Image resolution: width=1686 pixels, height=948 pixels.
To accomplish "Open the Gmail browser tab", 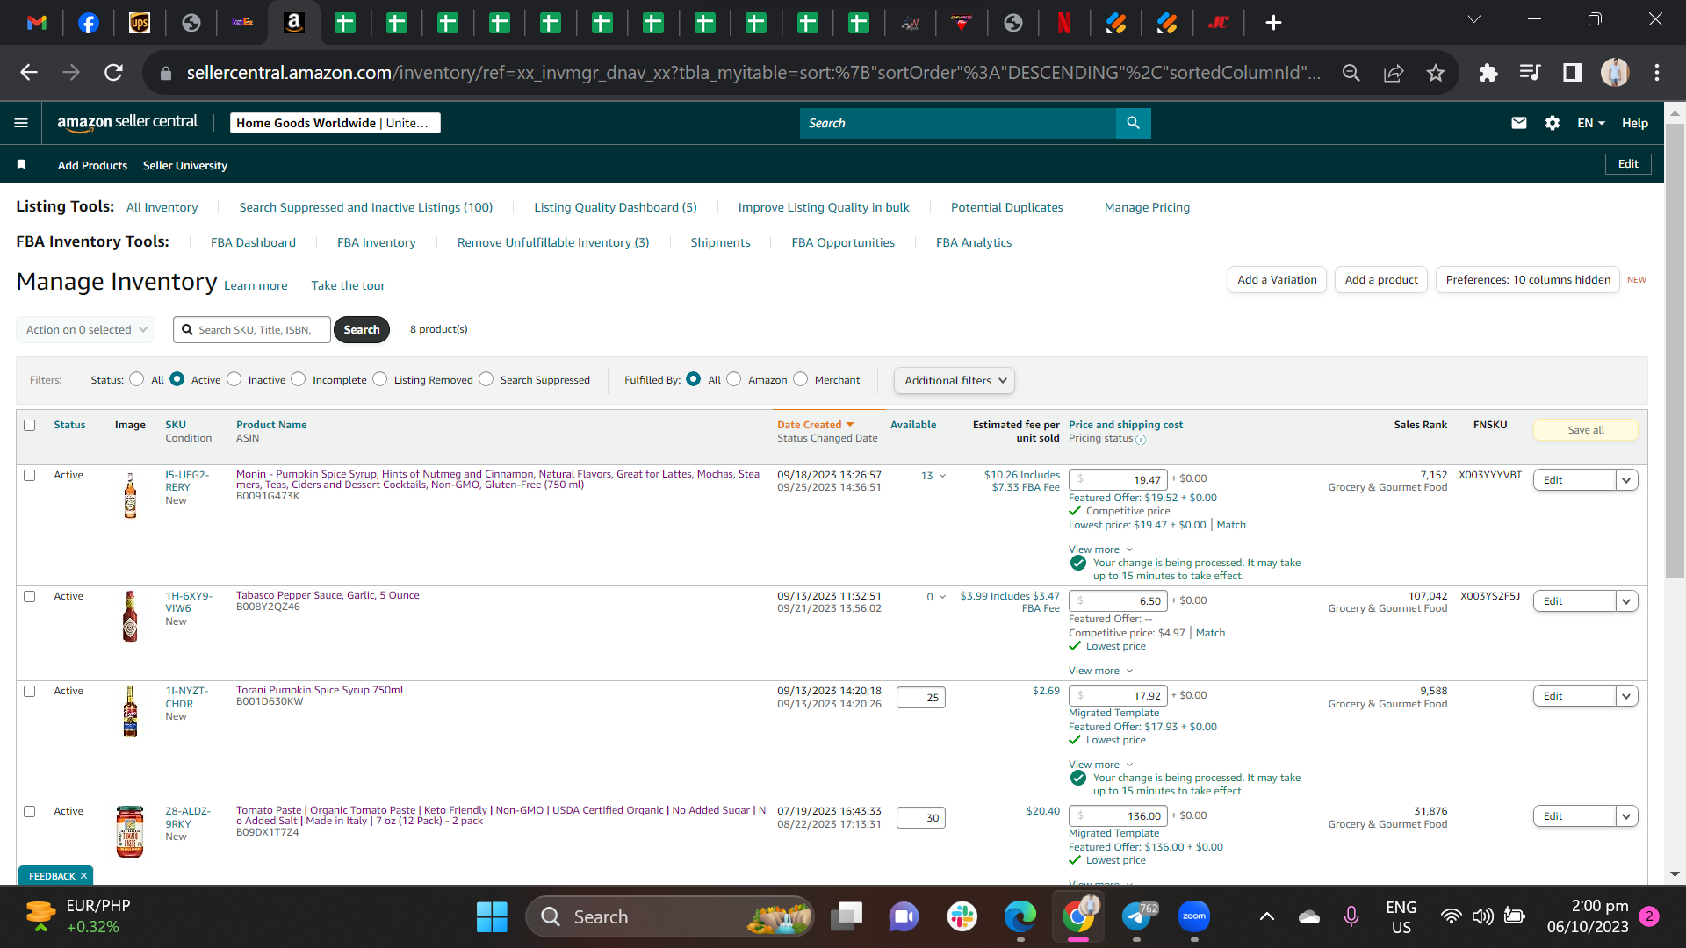I will tap(37, 23).
